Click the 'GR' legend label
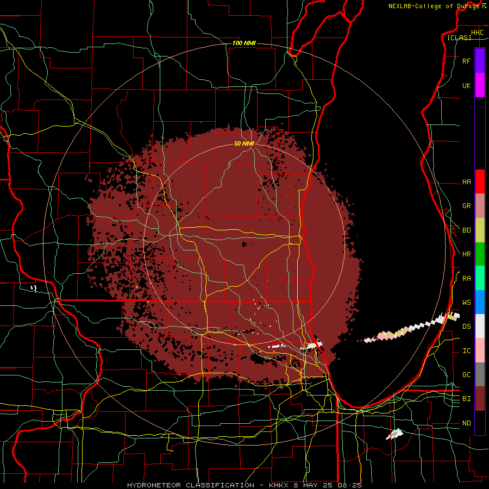Image resolution: width=489 pixels, height=489 pixels. pos(466,206)
